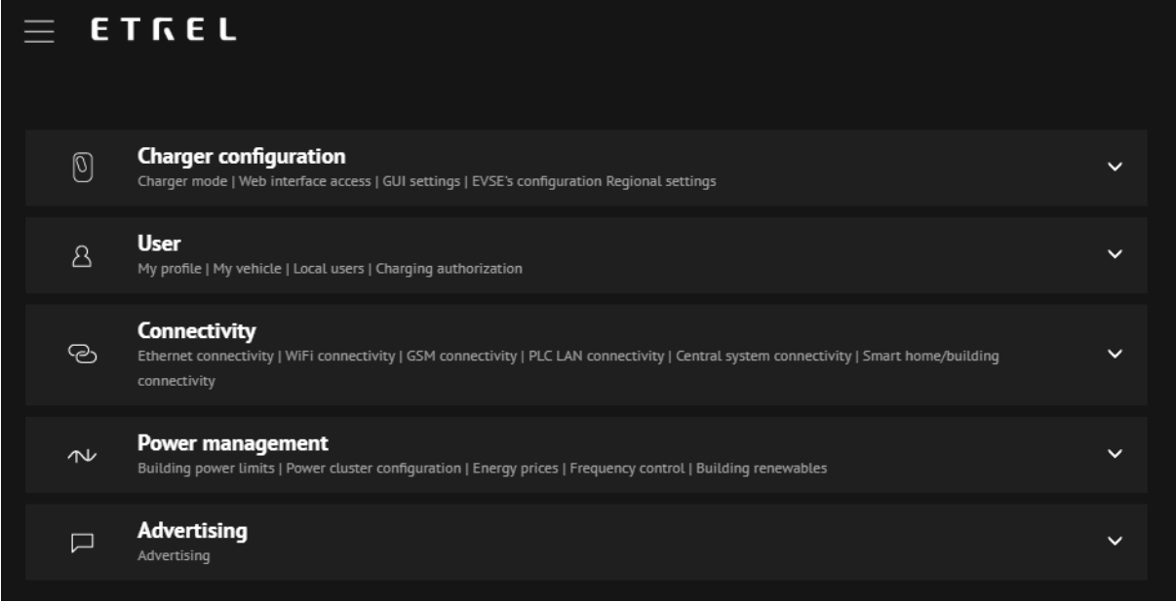Expand the User section chevron
This screenshot has width=1176, height=602.
tap(1117, 254)
